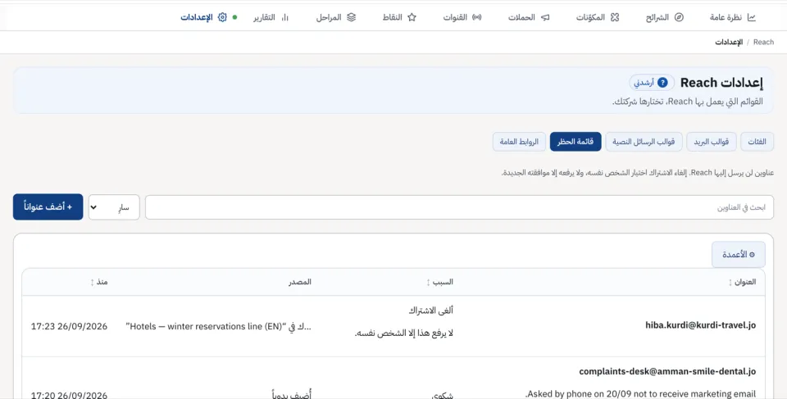Click the gear icon on الأعمدة button

(752, 255)
